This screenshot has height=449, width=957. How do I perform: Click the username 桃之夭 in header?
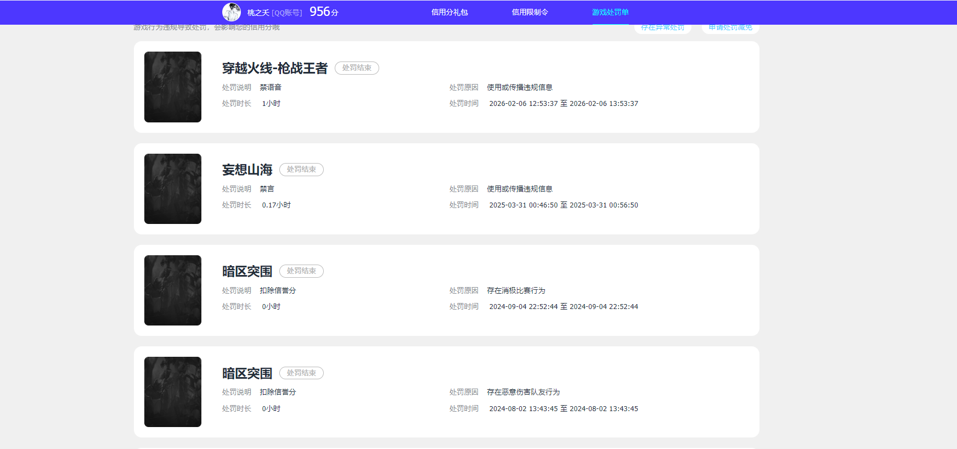(x=258, y=13)
